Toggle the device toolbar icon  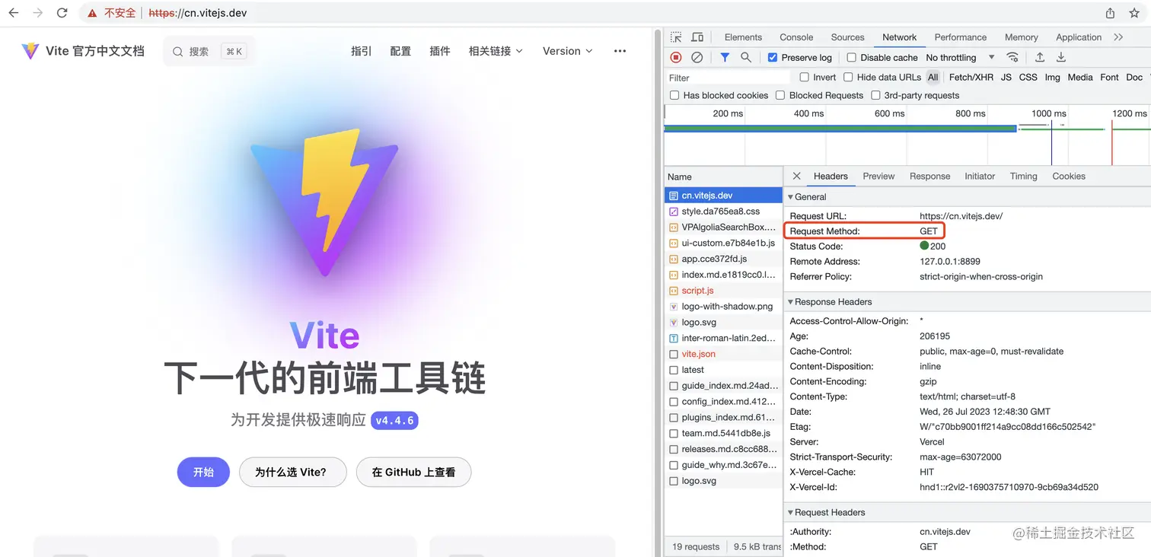(697, 37)
